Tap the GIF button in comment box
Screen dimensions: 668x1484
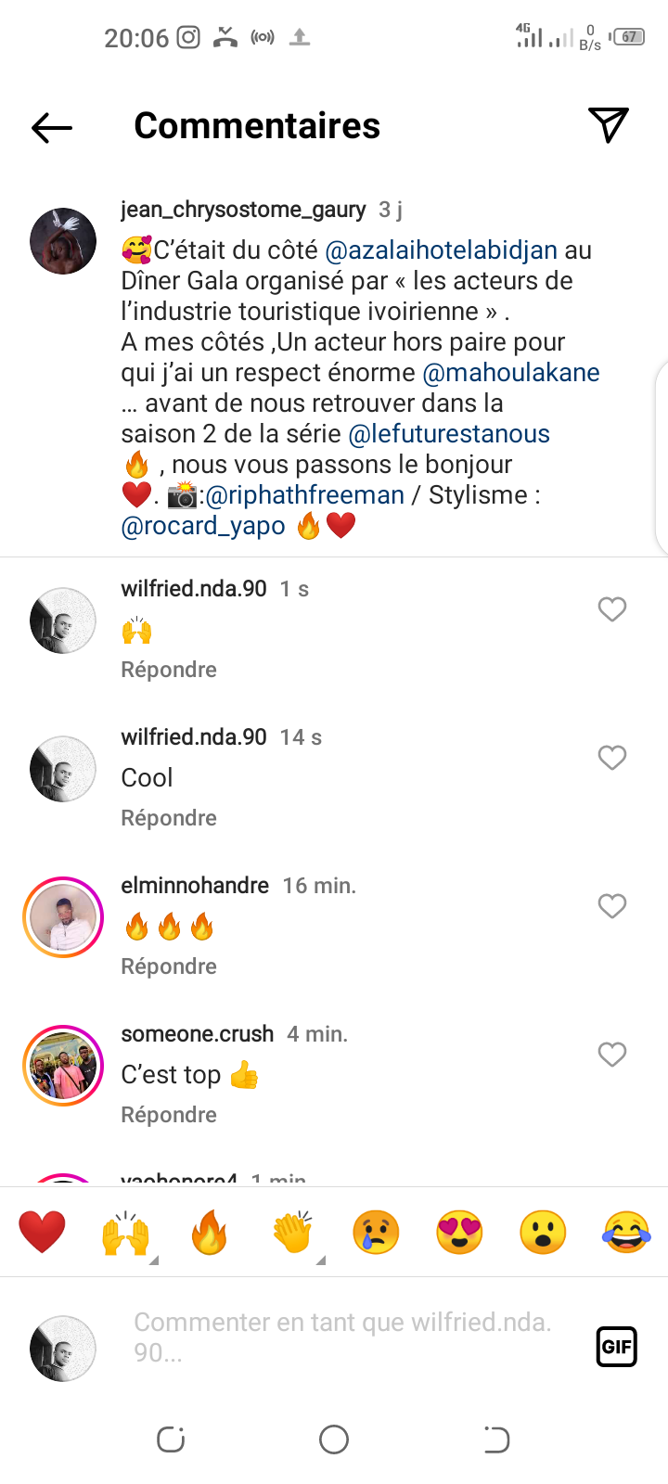pyautogui.click(x=616, y=1347)
